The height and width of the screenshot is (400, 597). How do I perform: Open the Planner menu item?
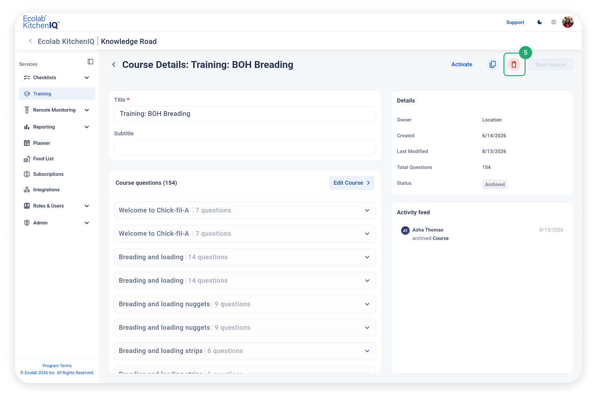(x=57, y=143)
